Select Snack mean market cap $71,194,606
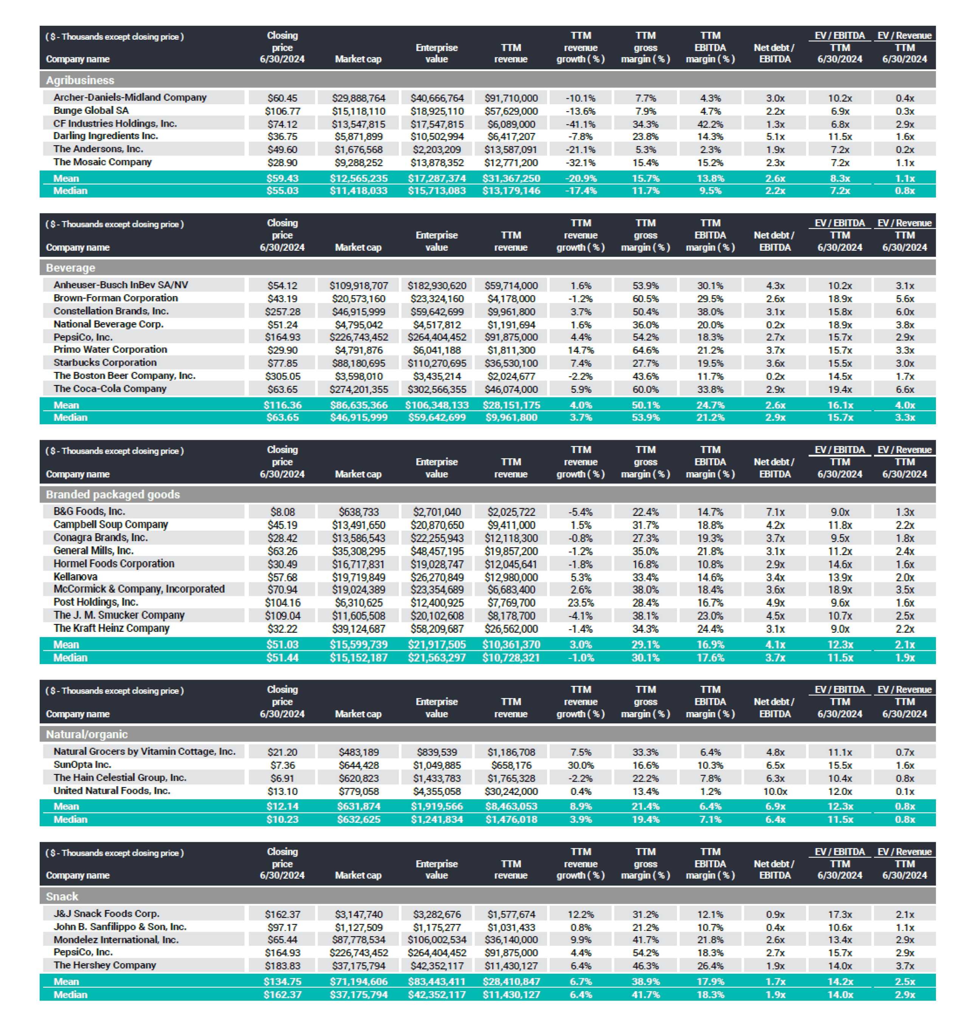 (x=359, y=982)
